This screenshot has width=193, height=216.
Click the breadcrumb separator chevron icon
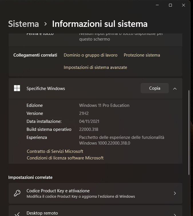pyautogui.click(x=45, y=24)
